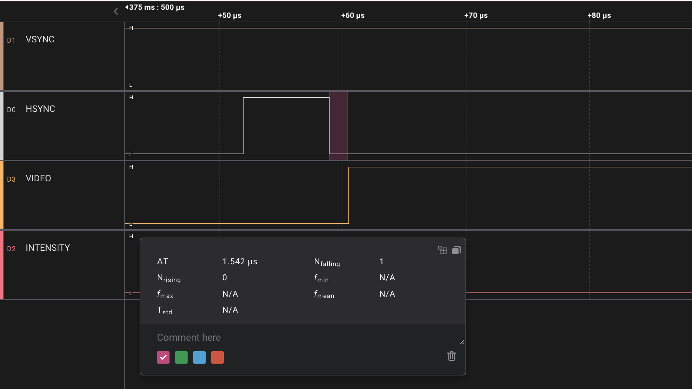Click the N falling count value 1

pos(381,262)
